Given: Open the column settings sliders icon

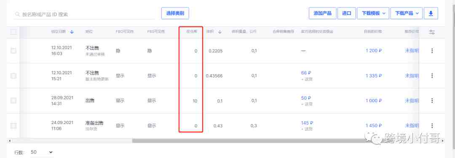Looking at the screenshot, I should tap(432, 32).
